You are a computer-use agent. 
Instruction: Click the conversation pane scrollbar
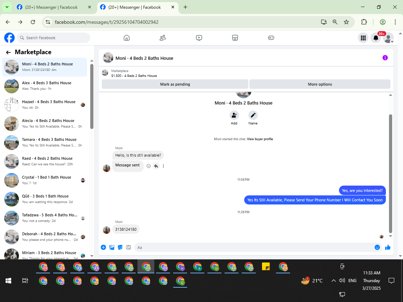pos(390,173)
